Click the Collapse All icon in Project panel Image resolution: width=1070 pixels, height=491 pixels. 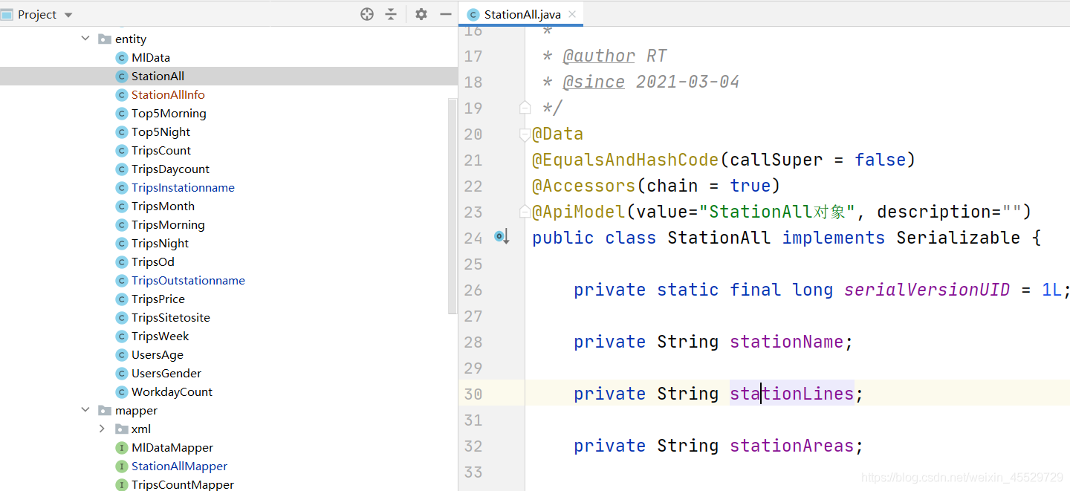(x=391, y=14)
